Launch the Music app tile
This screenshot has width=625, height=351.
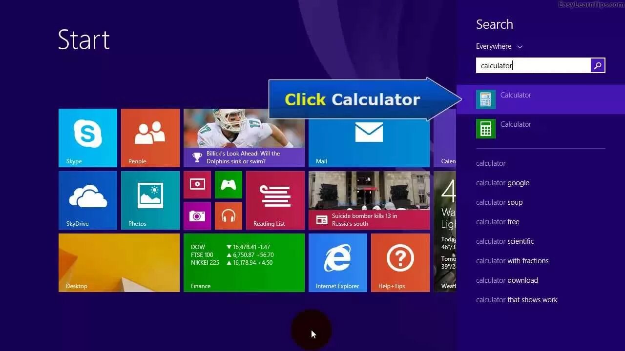[x=229, y=216]
